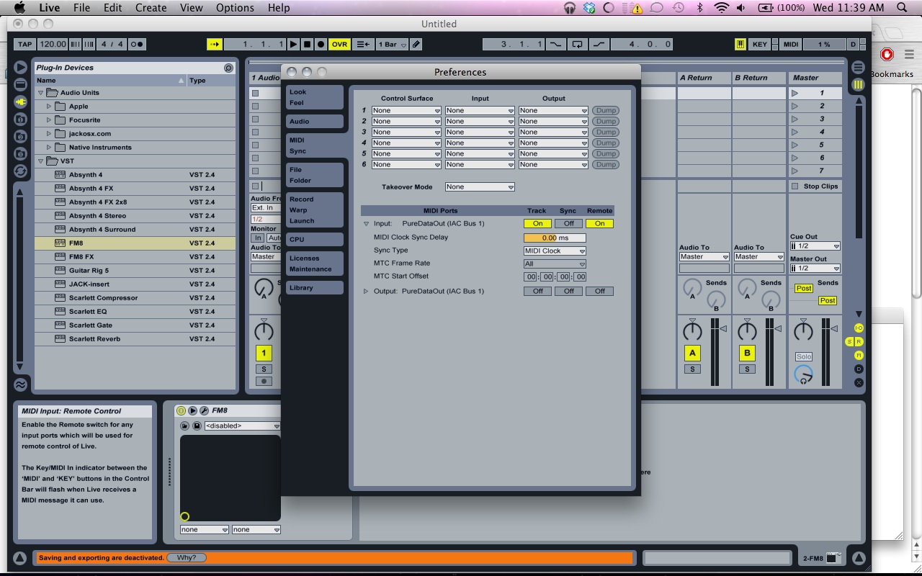The image size is (922, 576).
Task: Toggle the Info View triangle icon
Action: (20, 558)
